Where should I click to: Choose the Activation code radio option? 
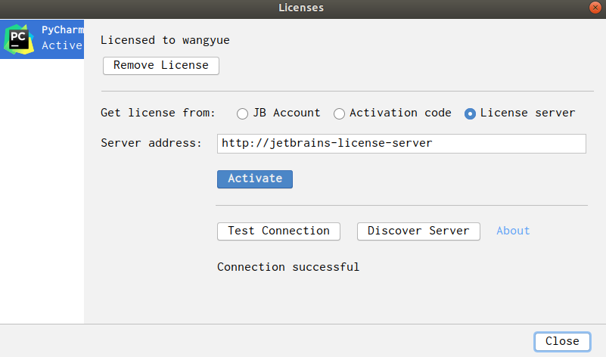click(340, 113)
